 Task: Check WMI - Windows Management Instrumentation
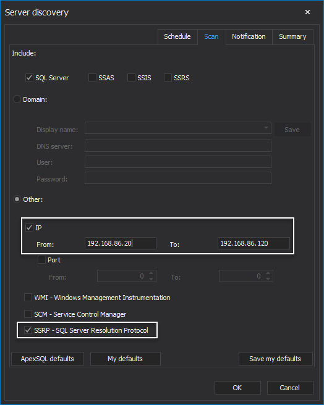click(28, 298)
